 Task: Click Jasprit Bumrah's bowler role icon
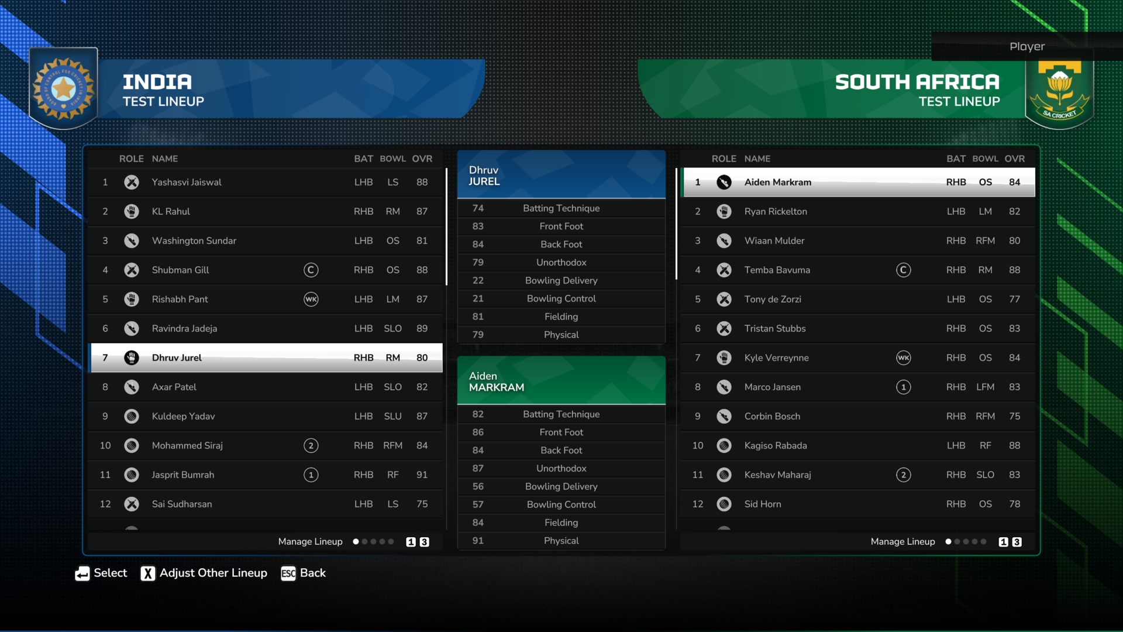pos(132,475)
